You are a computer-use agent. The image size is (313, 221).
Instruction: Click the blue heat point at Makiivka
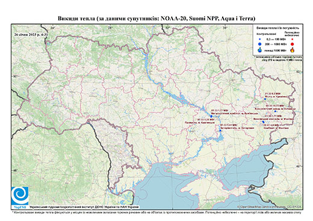263,122
